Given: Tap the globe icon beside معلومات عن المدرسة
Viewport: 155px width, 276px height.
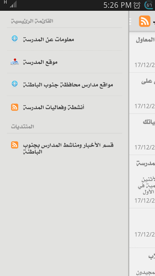Looking at the screenshot, I should [14, 39].
